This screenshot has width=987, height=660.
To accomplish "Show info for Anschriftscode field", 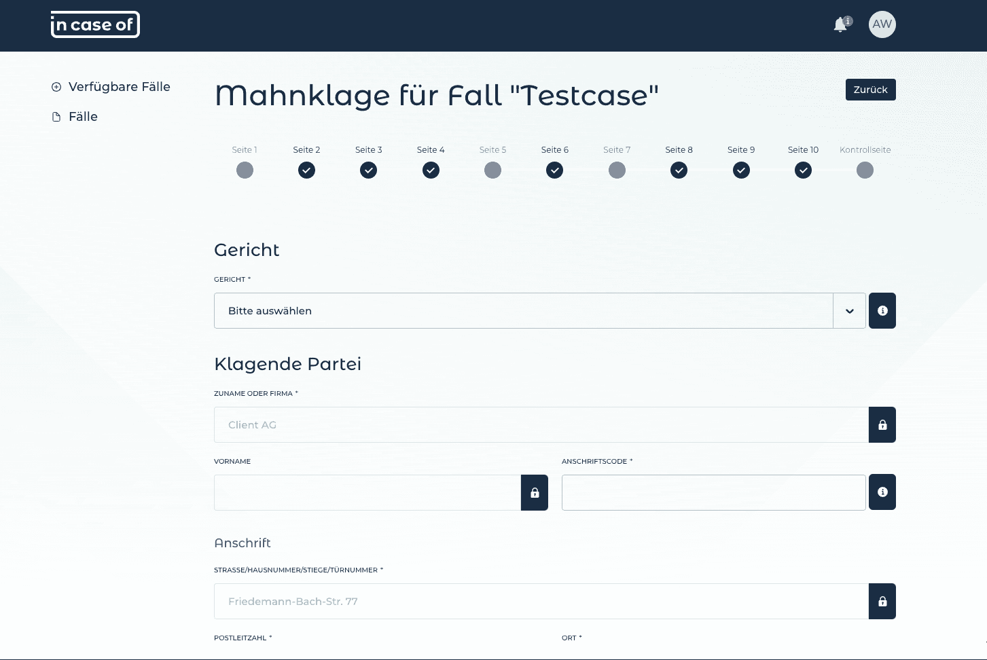I will 882,492.
